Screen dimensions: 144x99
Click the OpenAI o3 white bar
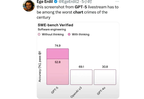point(81,77)
